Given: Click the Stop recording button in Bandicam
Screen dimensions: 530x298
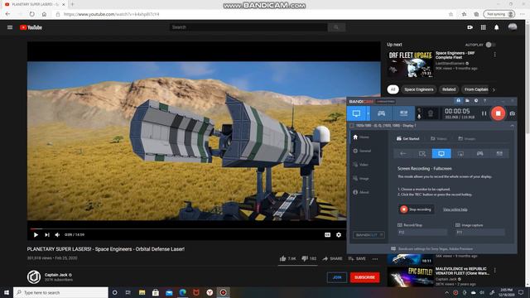Looking at the screenshot, I should pos(416,209).
